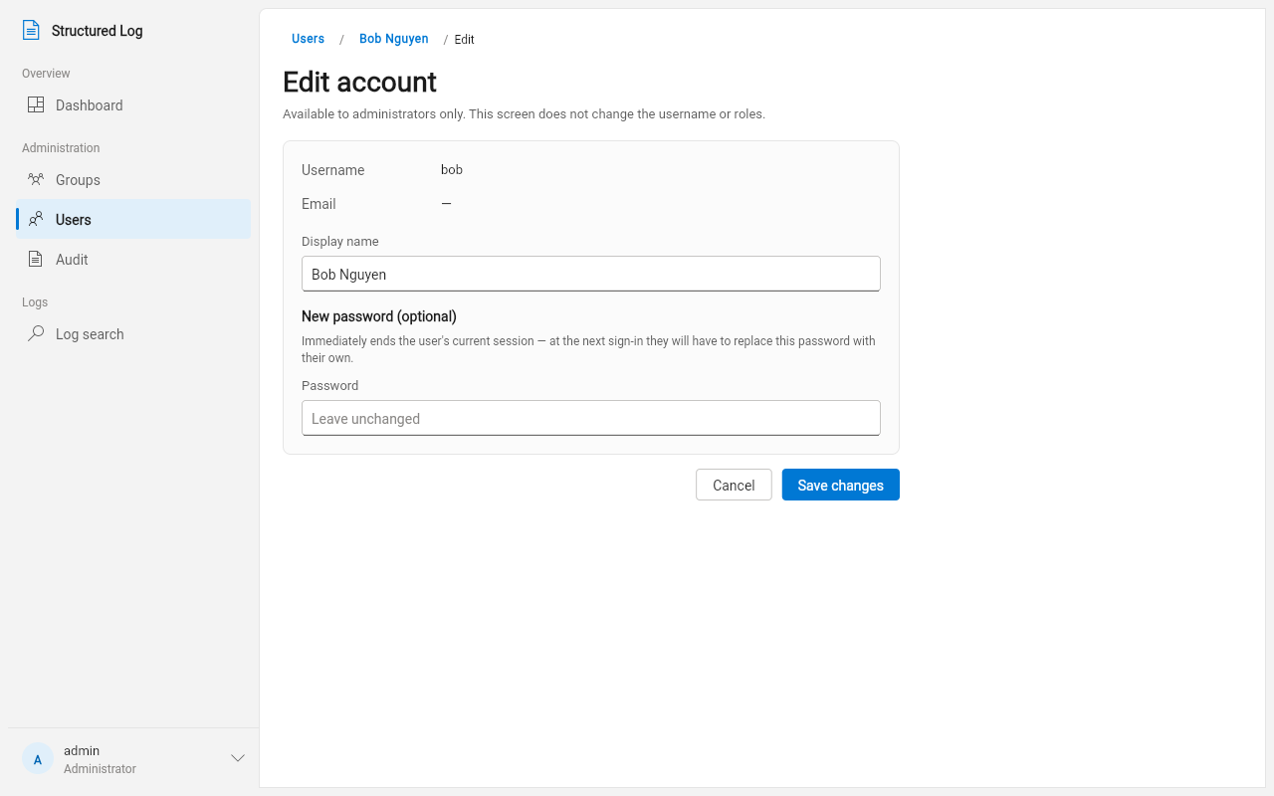Open the Audit section
This screenshot has height=796, width=1274.
click(133, 259)
